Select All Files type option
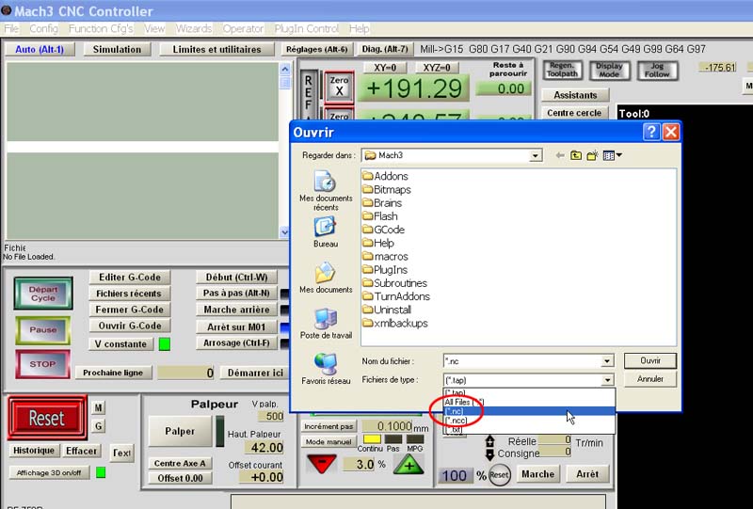 click(x=529, y=403)
